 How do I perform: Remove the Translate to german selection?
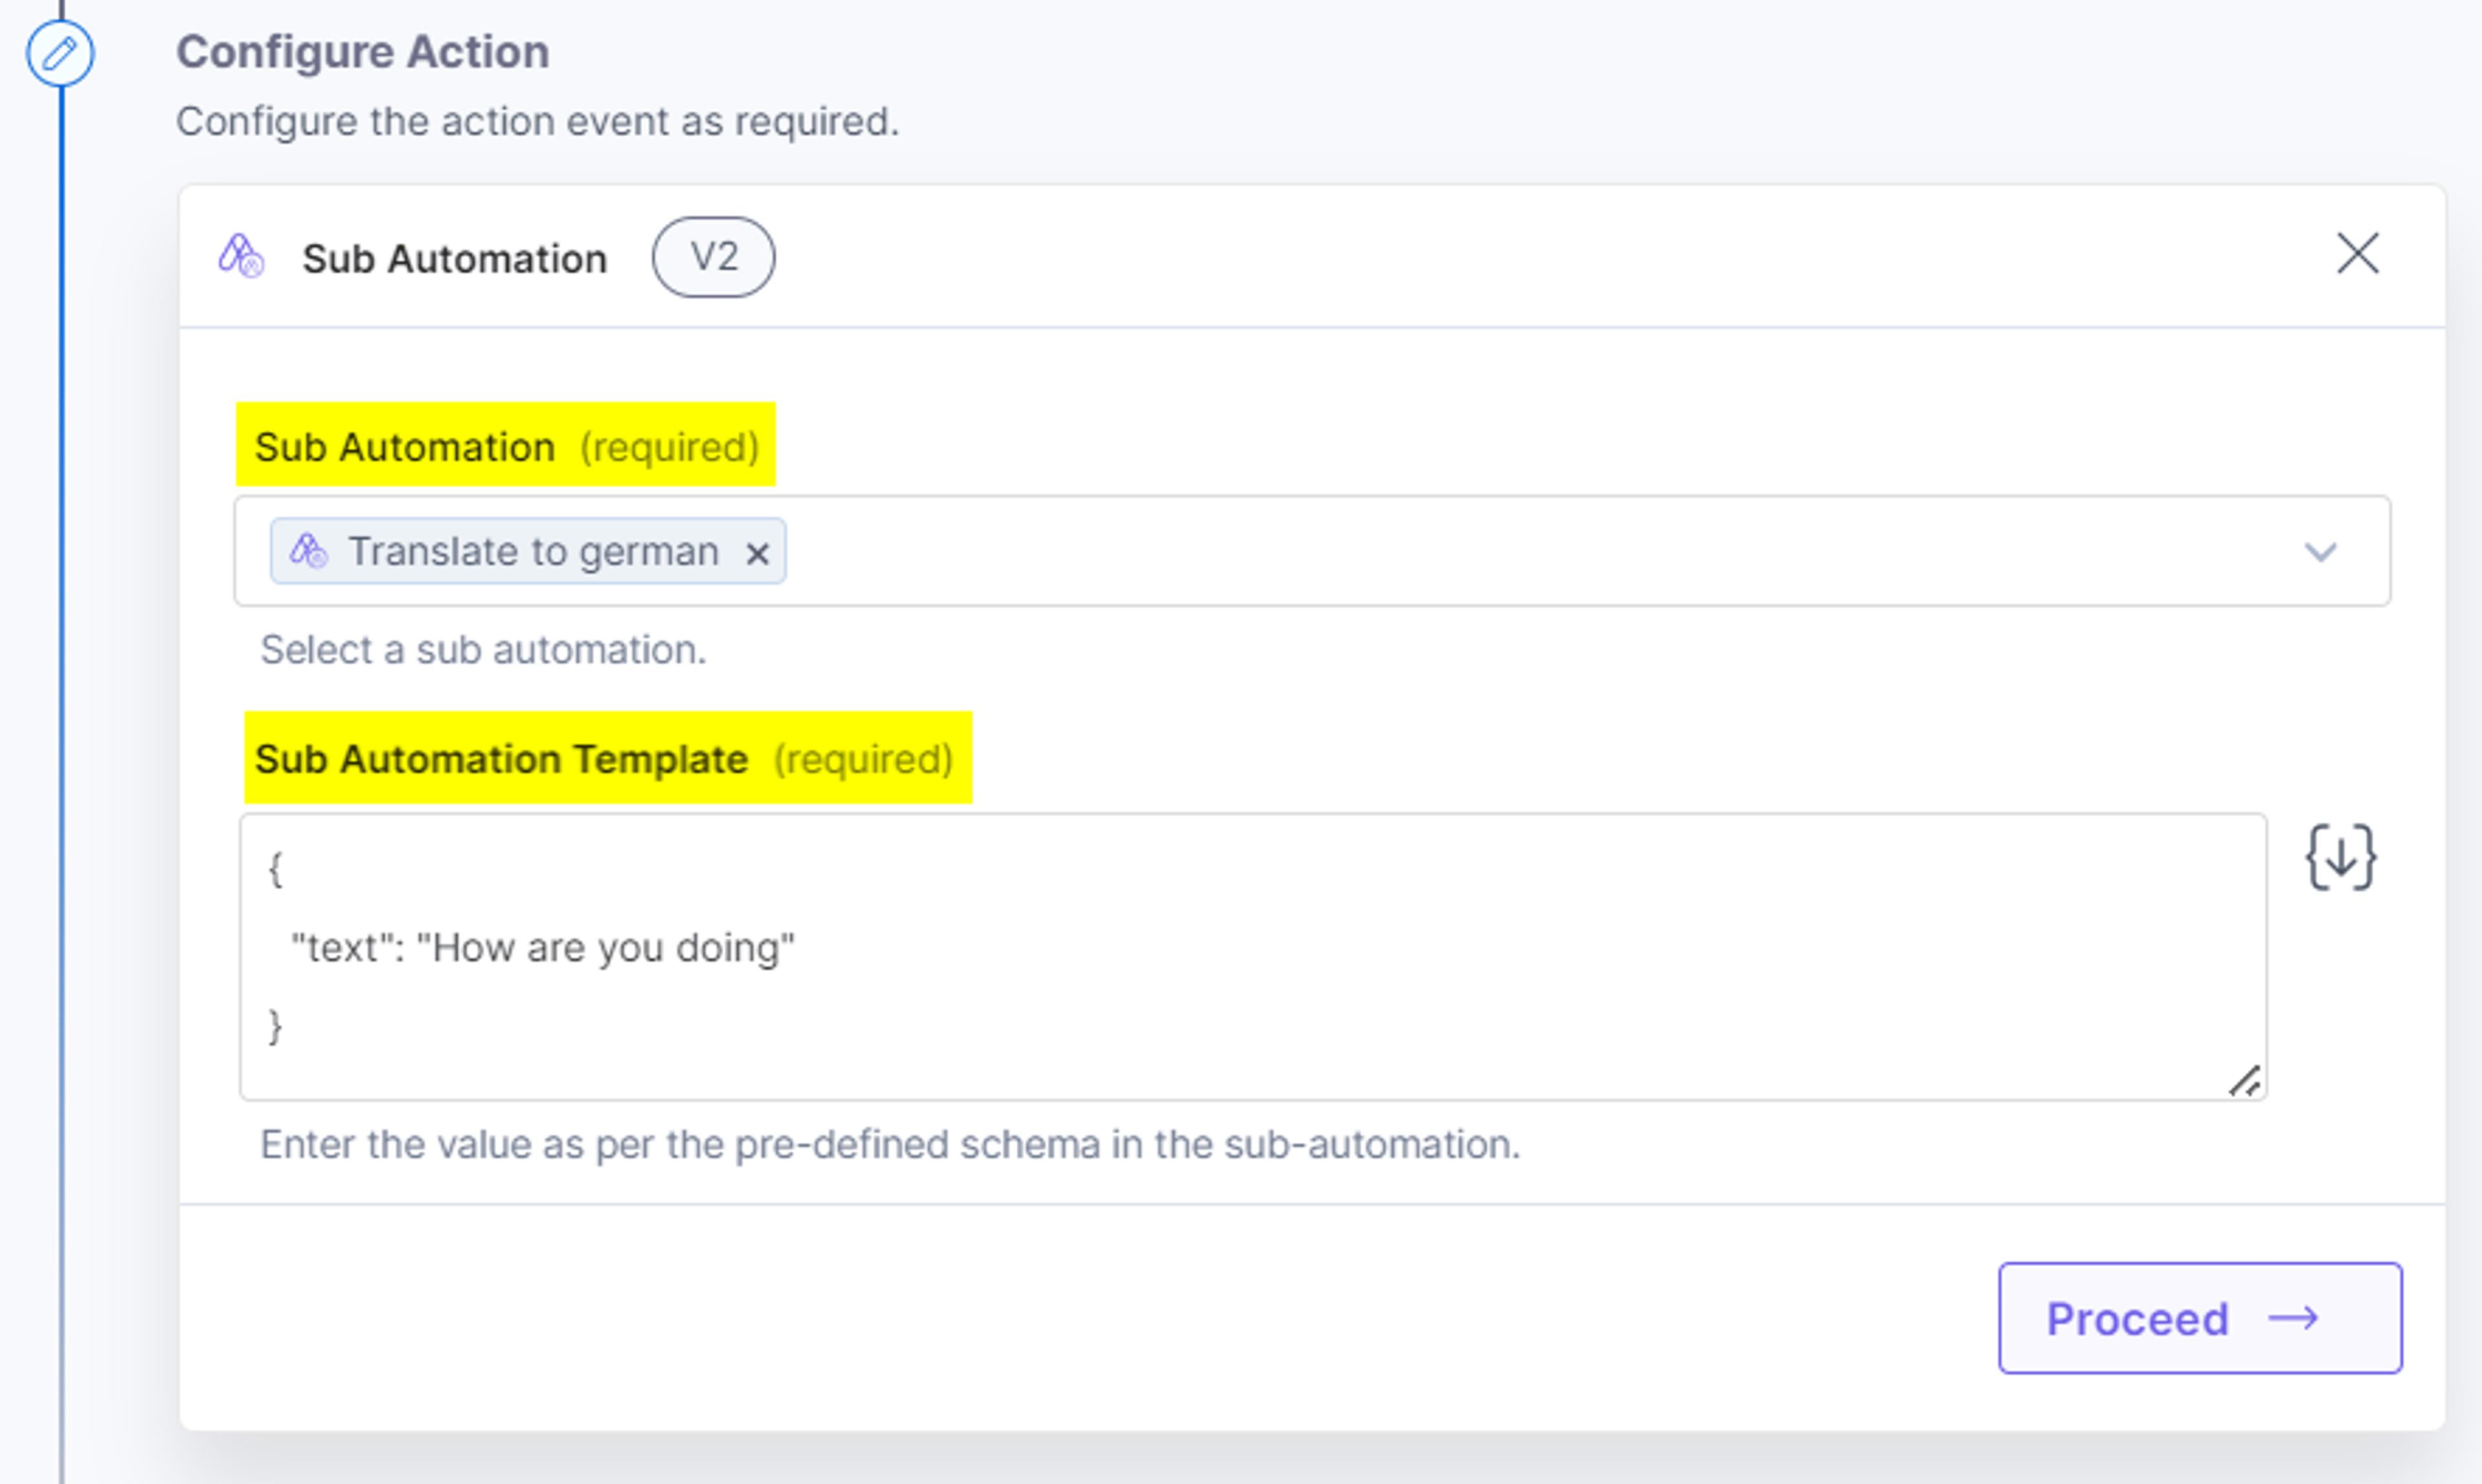coord(757,553)
